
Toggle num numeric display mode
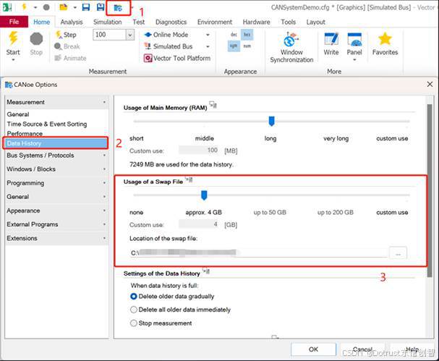coord(247,46)
